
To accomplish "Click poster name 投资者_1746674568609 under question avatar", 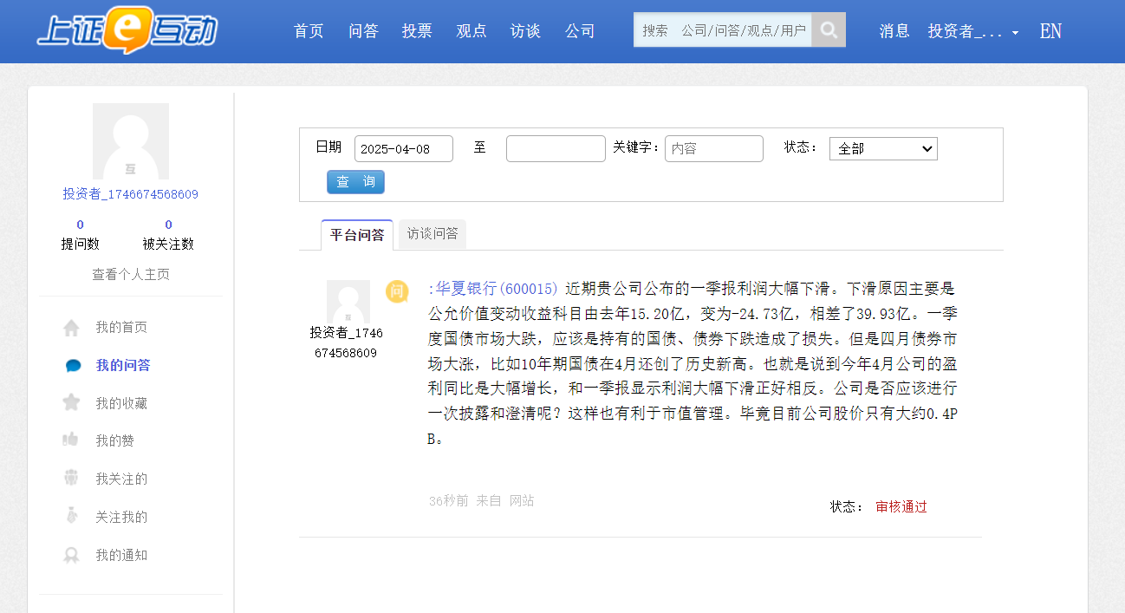I will point(347,342).
